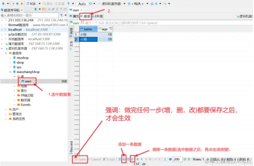Click the export data icon
Viewport: 254px width, 166px height.
tap(165, 160)
